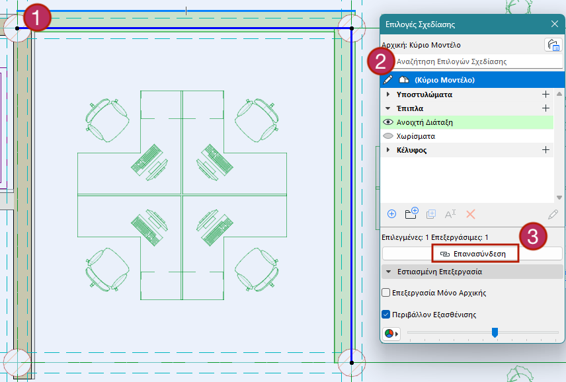Uncheck Περιβάλλον Εξασθένισης checkbox
The image size is (566, 382).
click(386, 314)
